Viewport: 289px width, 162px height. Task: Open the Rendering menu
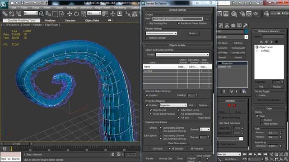coord(120,8)
